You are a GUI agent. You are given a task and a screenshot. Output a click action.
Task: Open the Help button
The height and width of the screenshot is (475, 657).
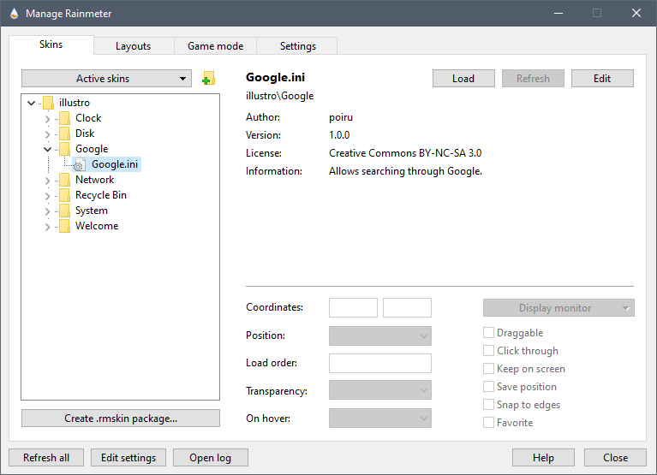(x=543, y=457)
